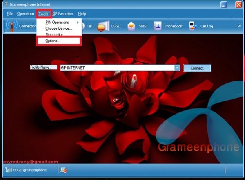Click the Tools menu

[43, 14]
